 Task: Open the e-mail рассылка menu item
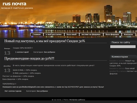pyautogui.click(x=54, y=35)
